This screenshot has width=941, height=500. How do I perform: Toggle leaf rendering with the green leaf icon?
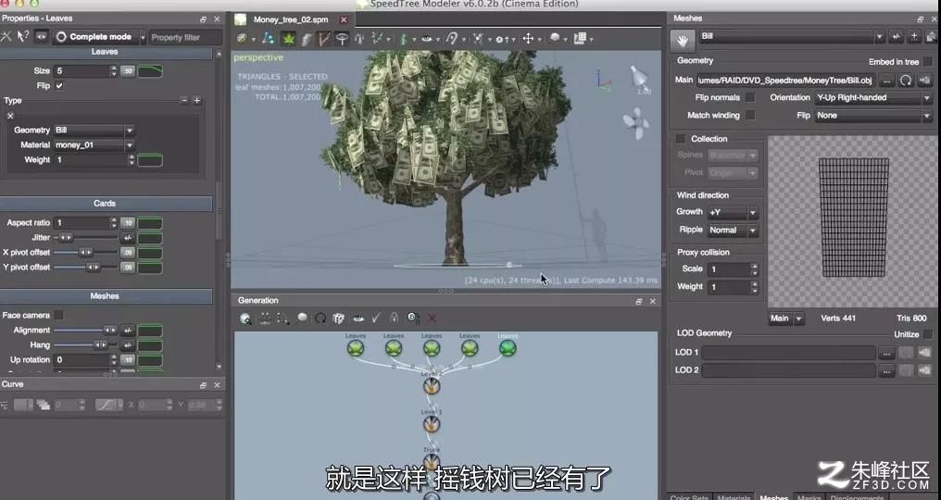tap(289, 39)
